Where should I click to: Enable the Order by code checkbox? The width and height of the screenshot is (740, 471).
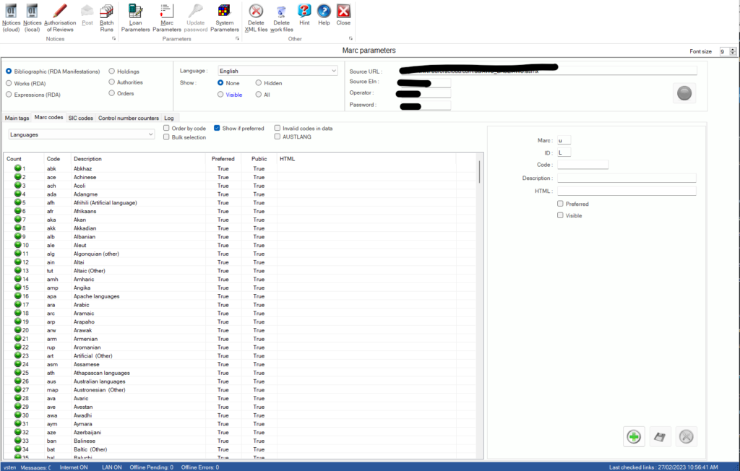click(x=167, y=127)
